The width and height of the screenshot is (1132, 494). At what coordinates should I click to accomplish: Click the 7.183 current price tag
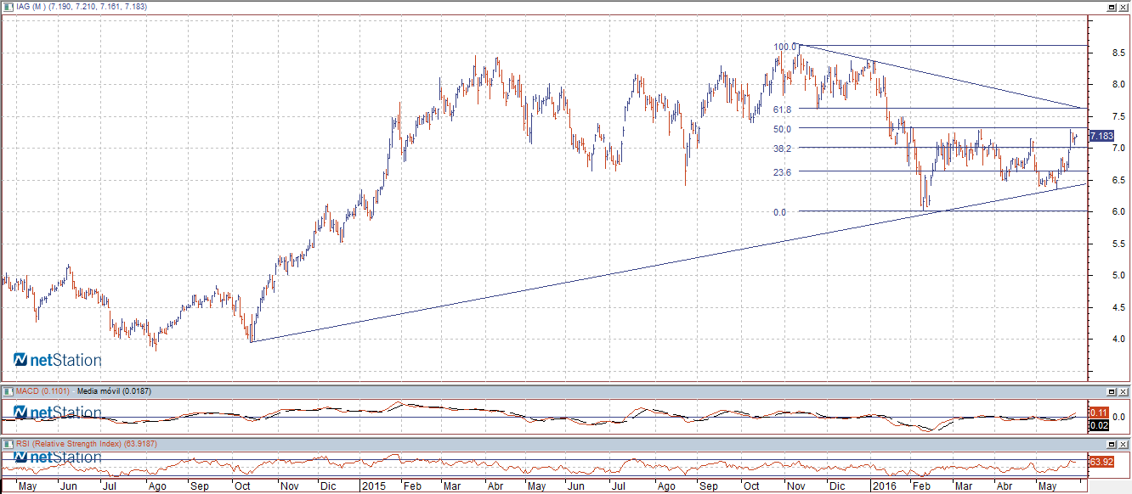[1101, 136]
